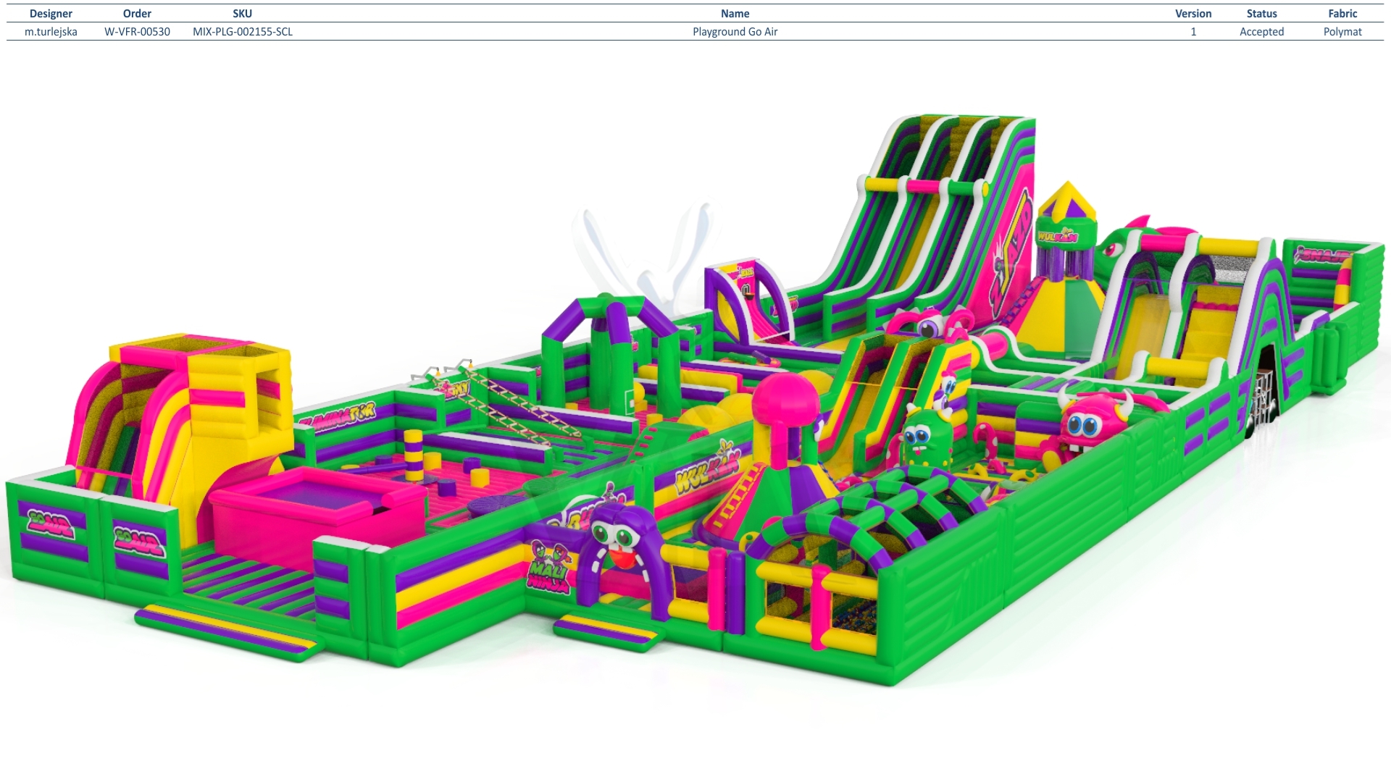1391x782 pixels.
Task: Click the Order column header
Action: [137, 14]
